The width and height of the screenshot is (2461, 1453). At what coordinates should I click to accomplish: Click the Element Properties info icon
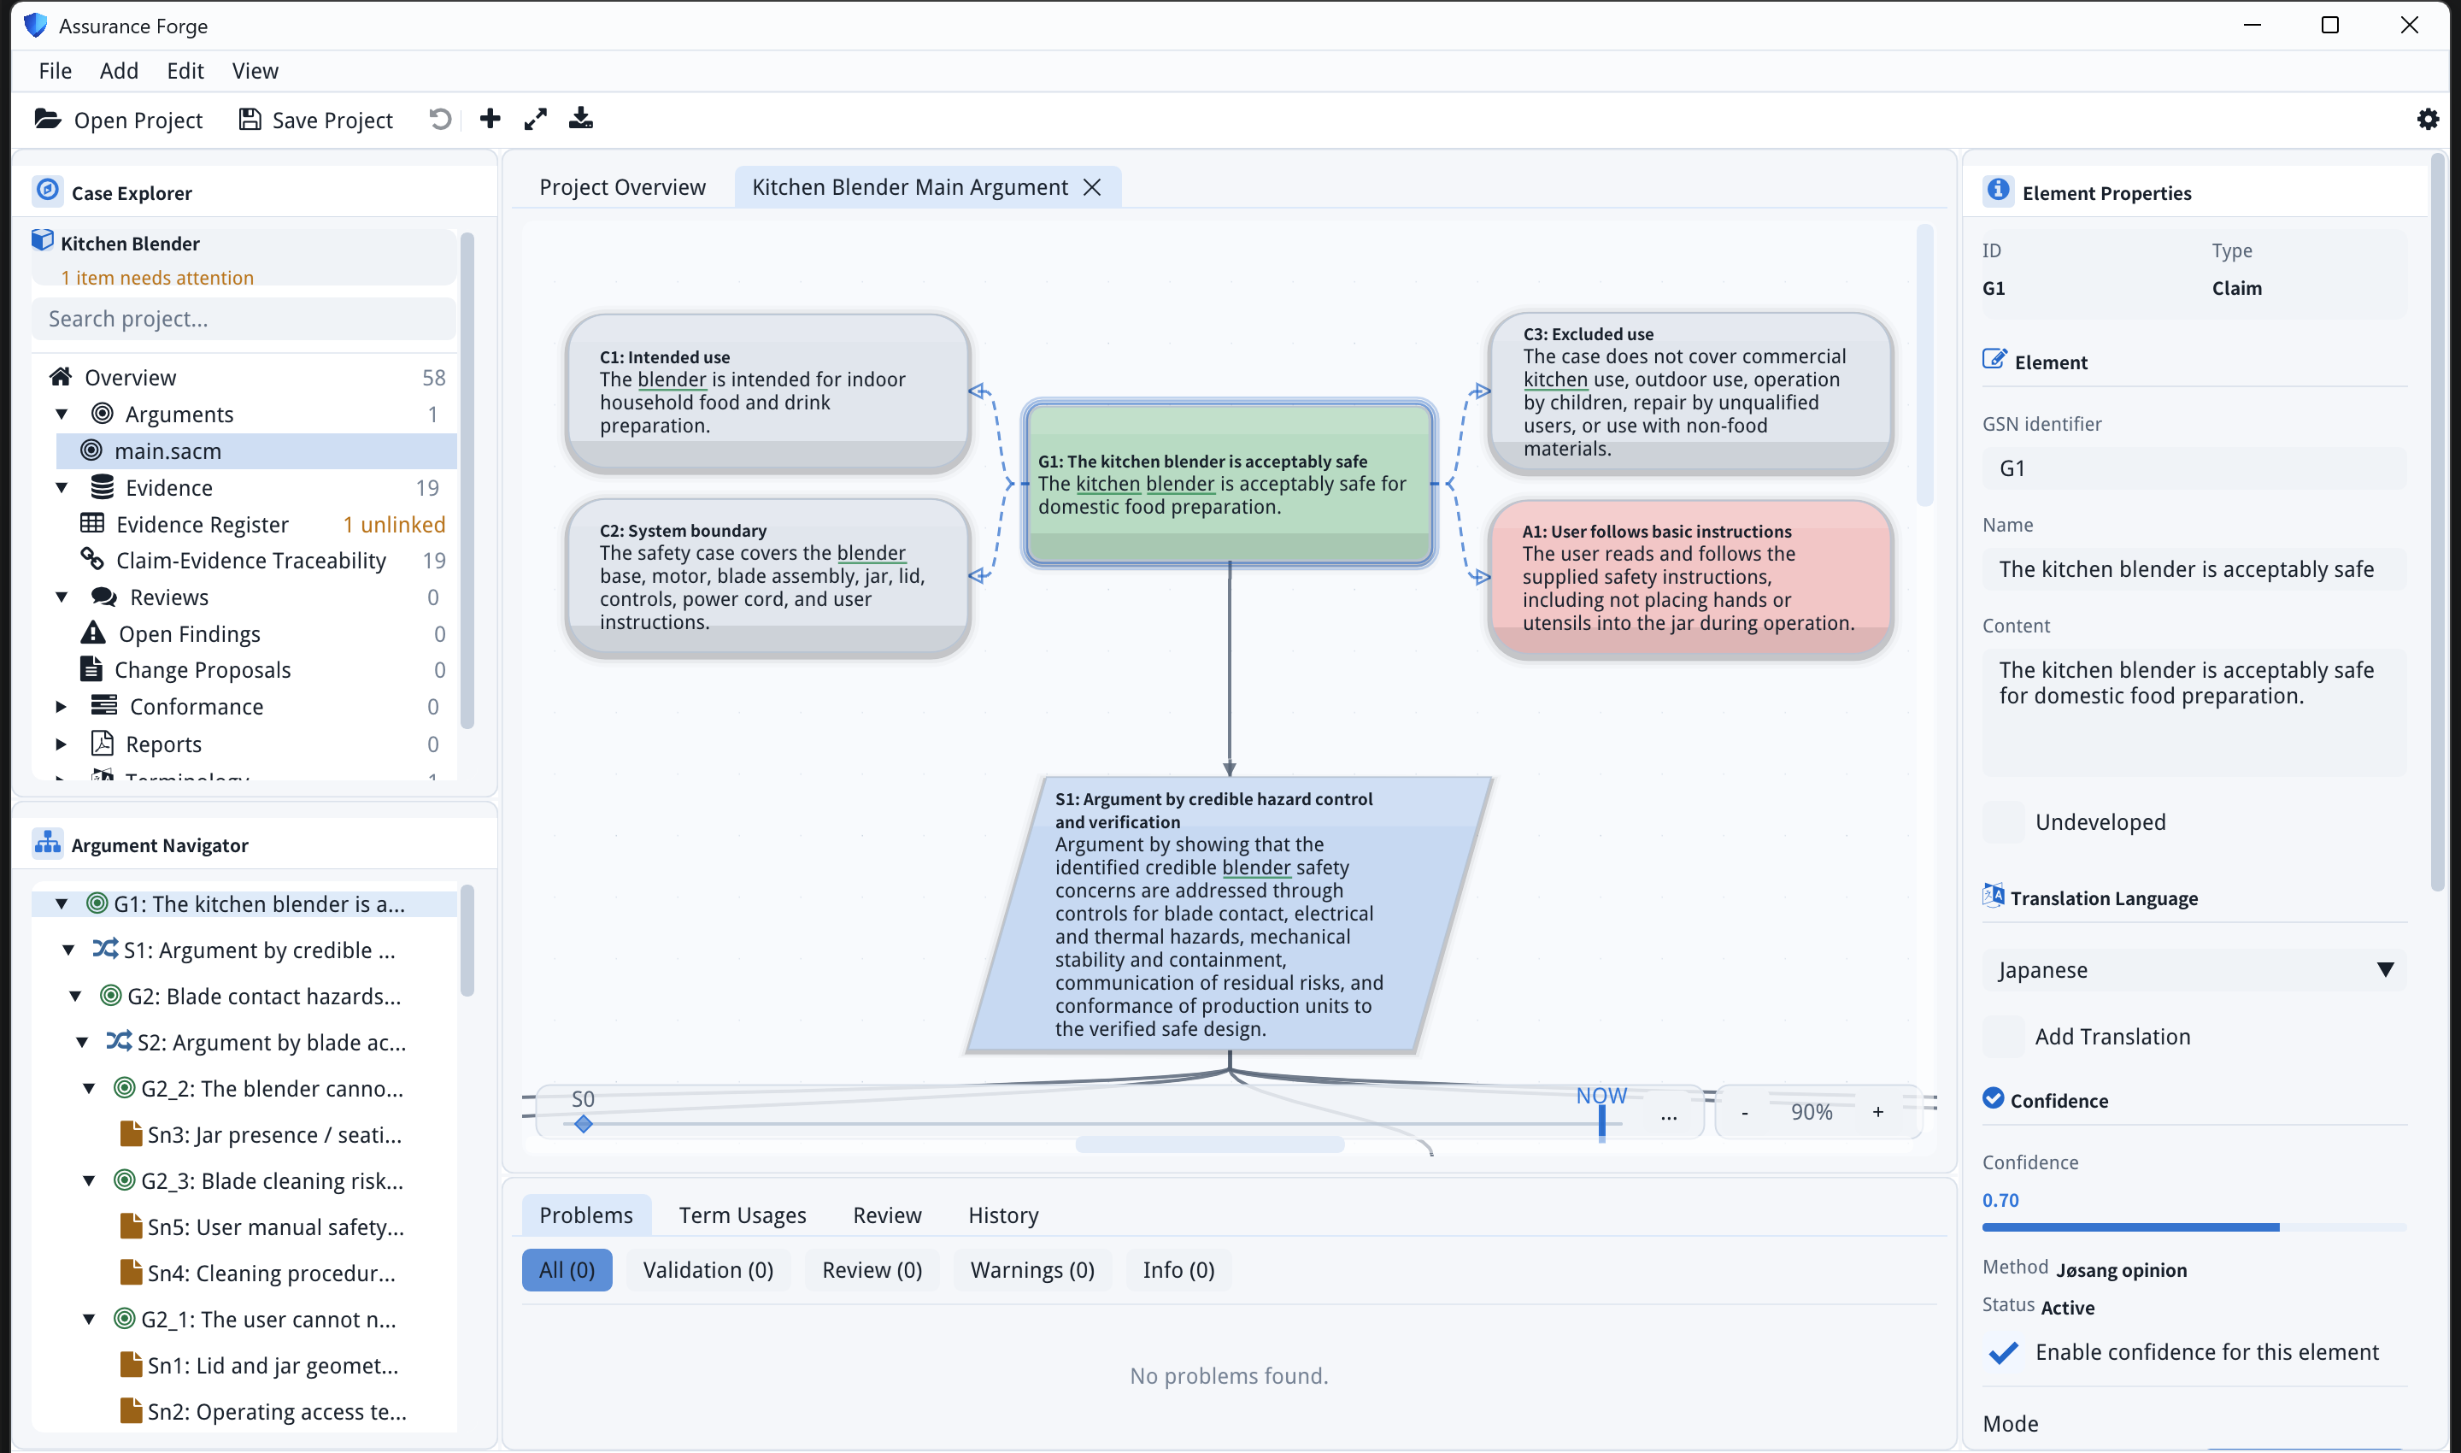coord(1998,190)
